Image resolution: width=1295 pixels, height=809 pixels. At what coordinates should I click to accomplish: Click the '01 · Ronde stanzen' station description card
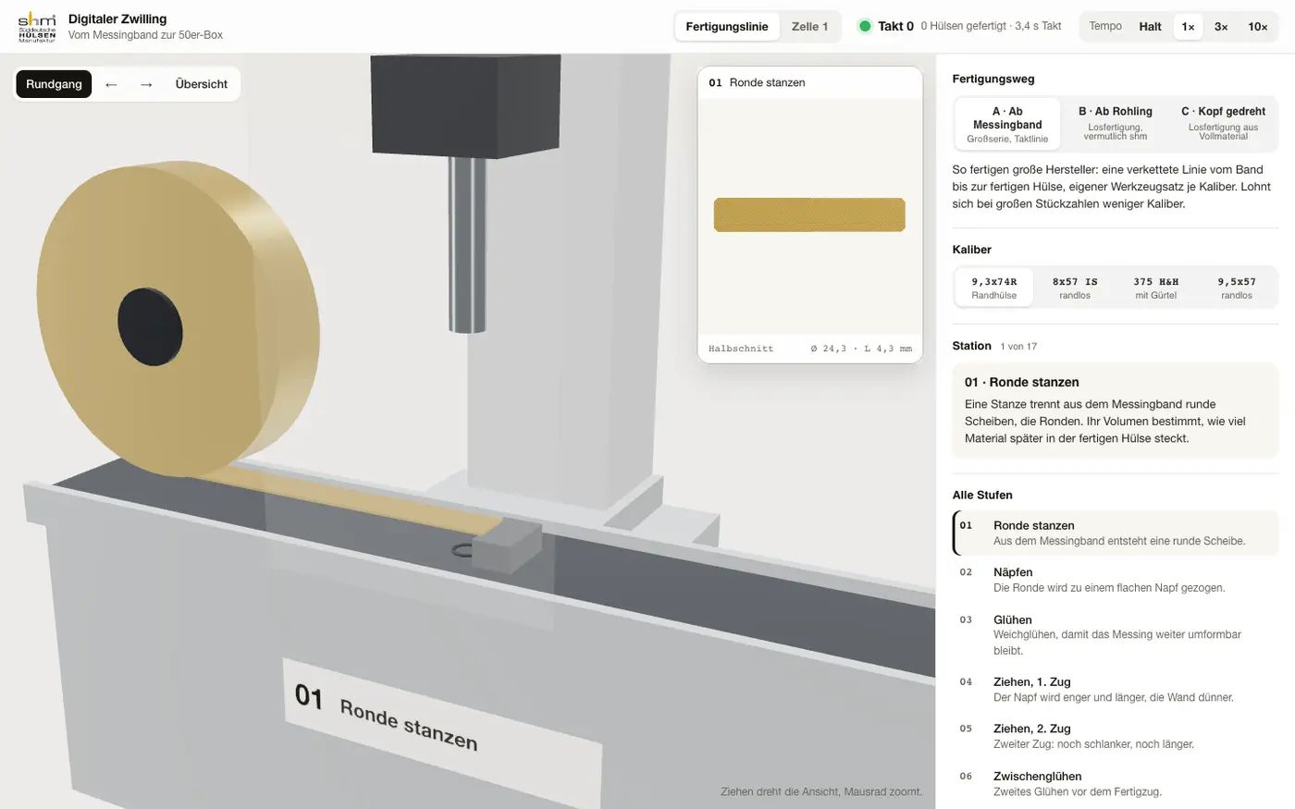coord(1116,411)
